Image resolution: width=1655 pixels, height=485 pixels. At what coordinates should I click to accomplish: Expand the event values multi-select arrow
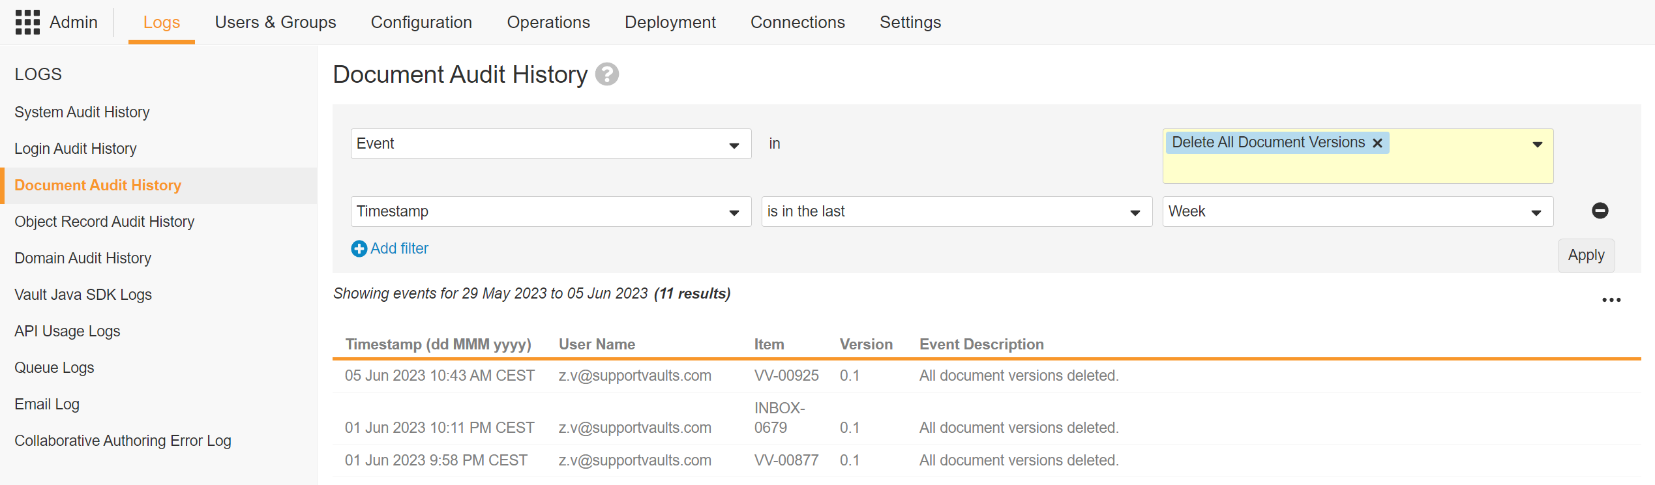tap(1537, 144)
